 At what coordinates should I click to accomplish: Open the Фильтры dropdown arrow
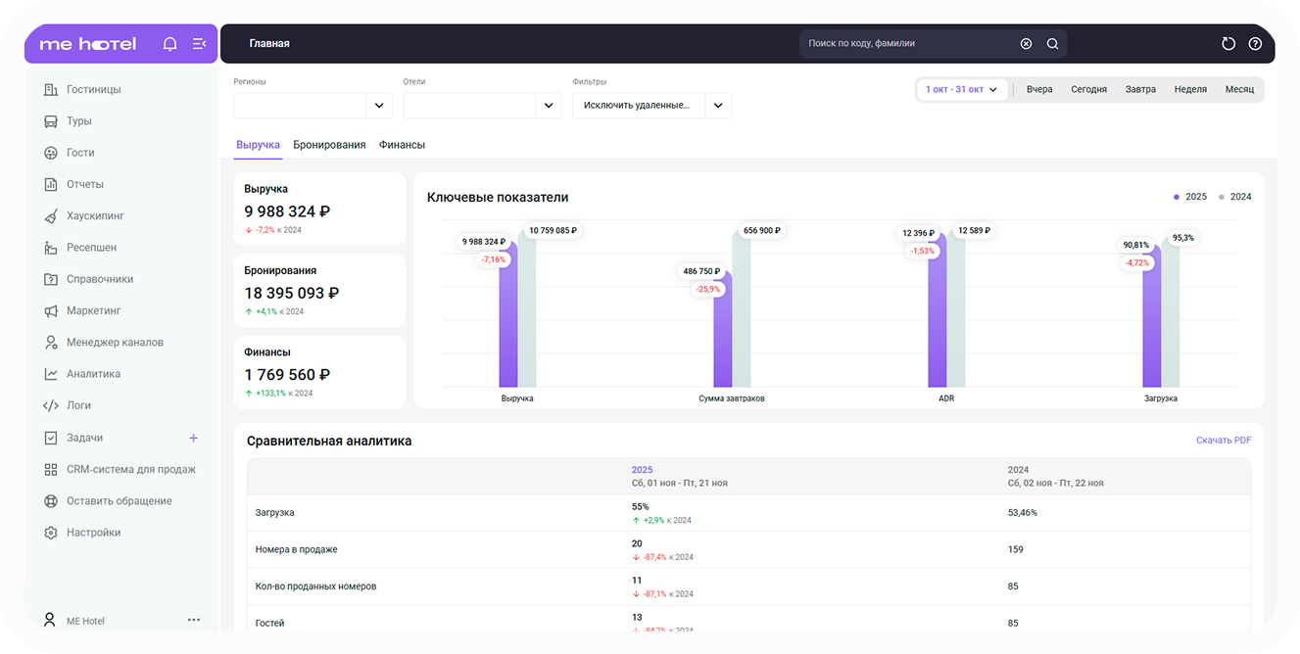click(718, 106)
